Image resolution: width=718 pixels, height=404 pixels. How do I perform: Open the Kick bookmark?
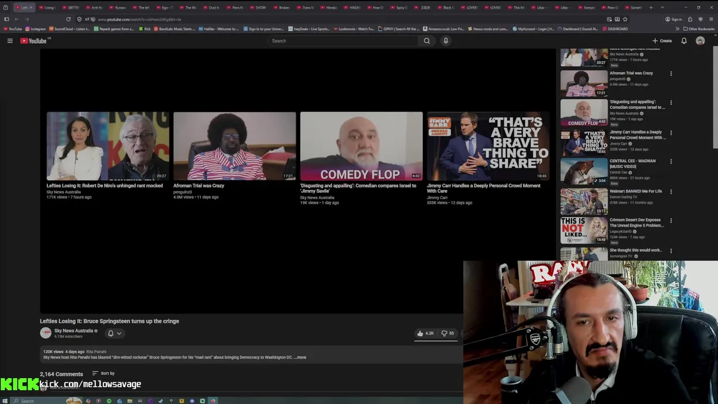[x=145, y=29]
